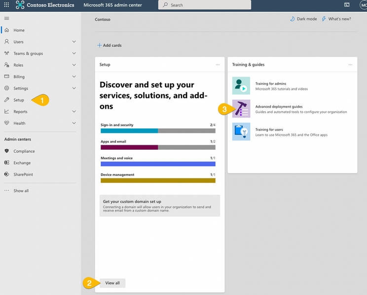Open the account avatar in header
This screenshot has height=295, width=367.
coord(363,5)
